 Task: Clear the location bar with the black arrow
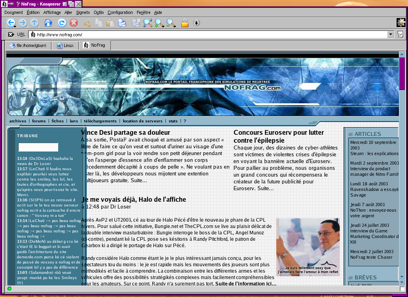[11, 34]
